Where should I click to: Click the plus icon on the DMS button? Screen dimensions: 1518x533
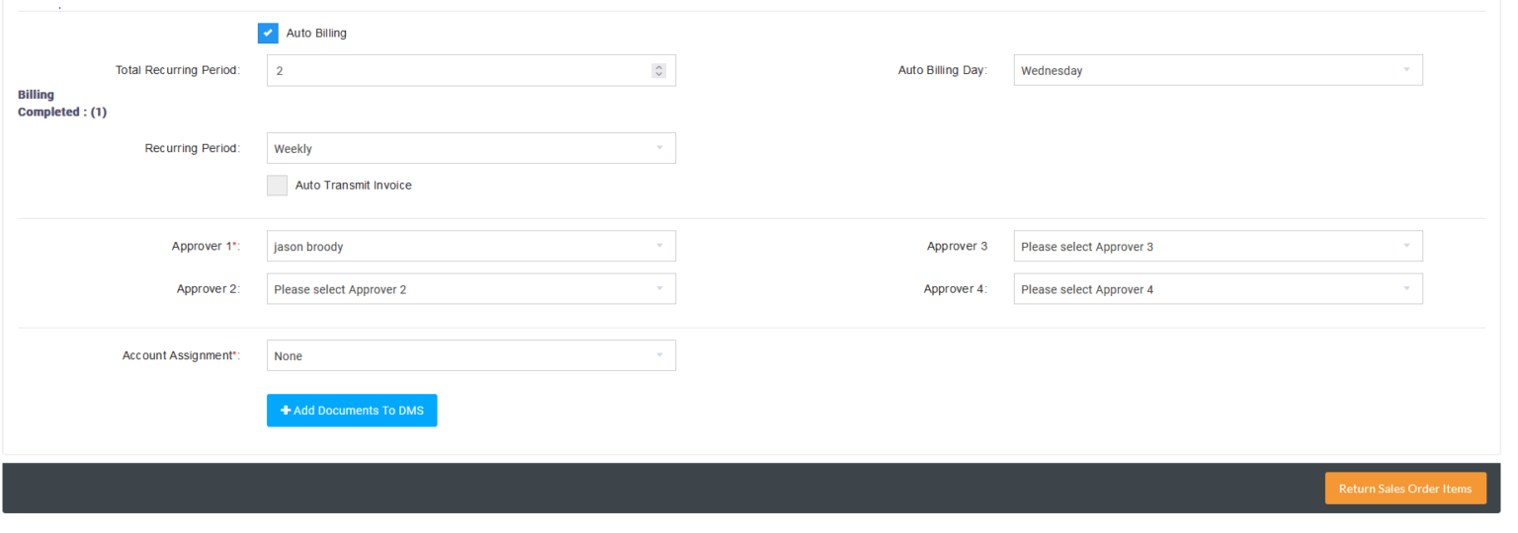point(286,411)
